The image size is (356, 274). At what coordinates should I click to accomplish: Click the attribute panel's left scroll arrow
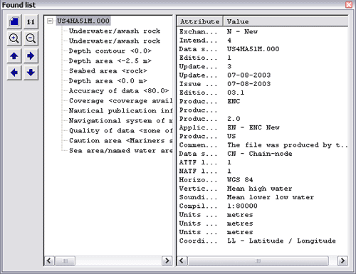[x=182, y=261]
